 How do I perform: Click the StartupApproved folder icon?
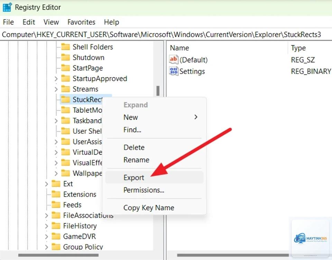tap(65, 78)
